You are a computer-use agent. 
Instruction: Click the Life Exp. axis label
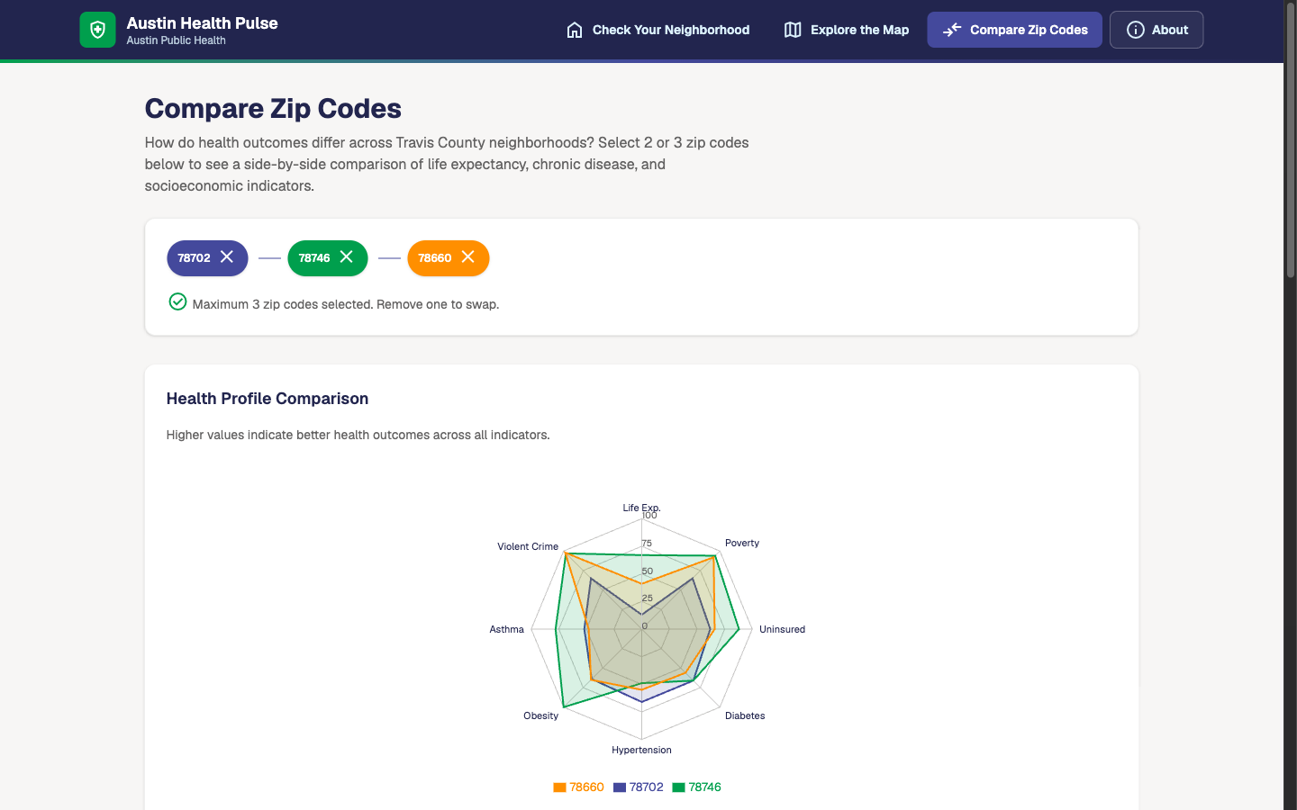tap(641, 508)
